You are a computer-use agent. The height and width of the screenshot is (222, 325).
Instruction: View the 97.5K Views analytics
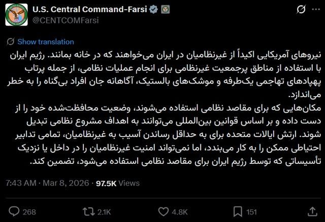click(x=118, y=184)
